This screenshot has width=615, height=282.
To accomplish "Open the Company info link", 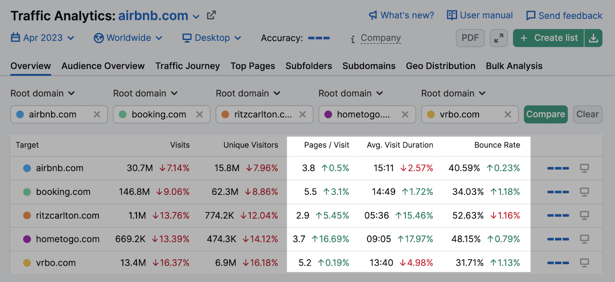I will pyautogui.click(x=381, y=38).
